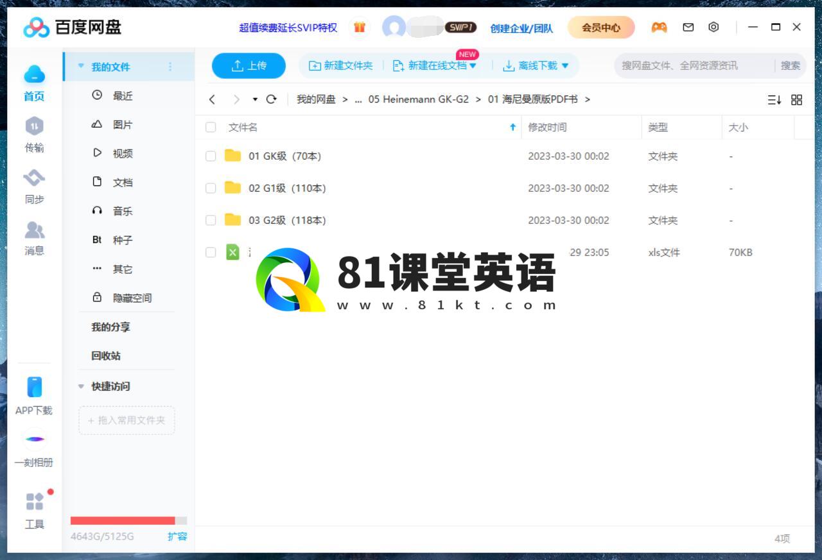822x560 pixels.
Task: Open the navigation history dropdown arrow
Action: coord(255,99)
